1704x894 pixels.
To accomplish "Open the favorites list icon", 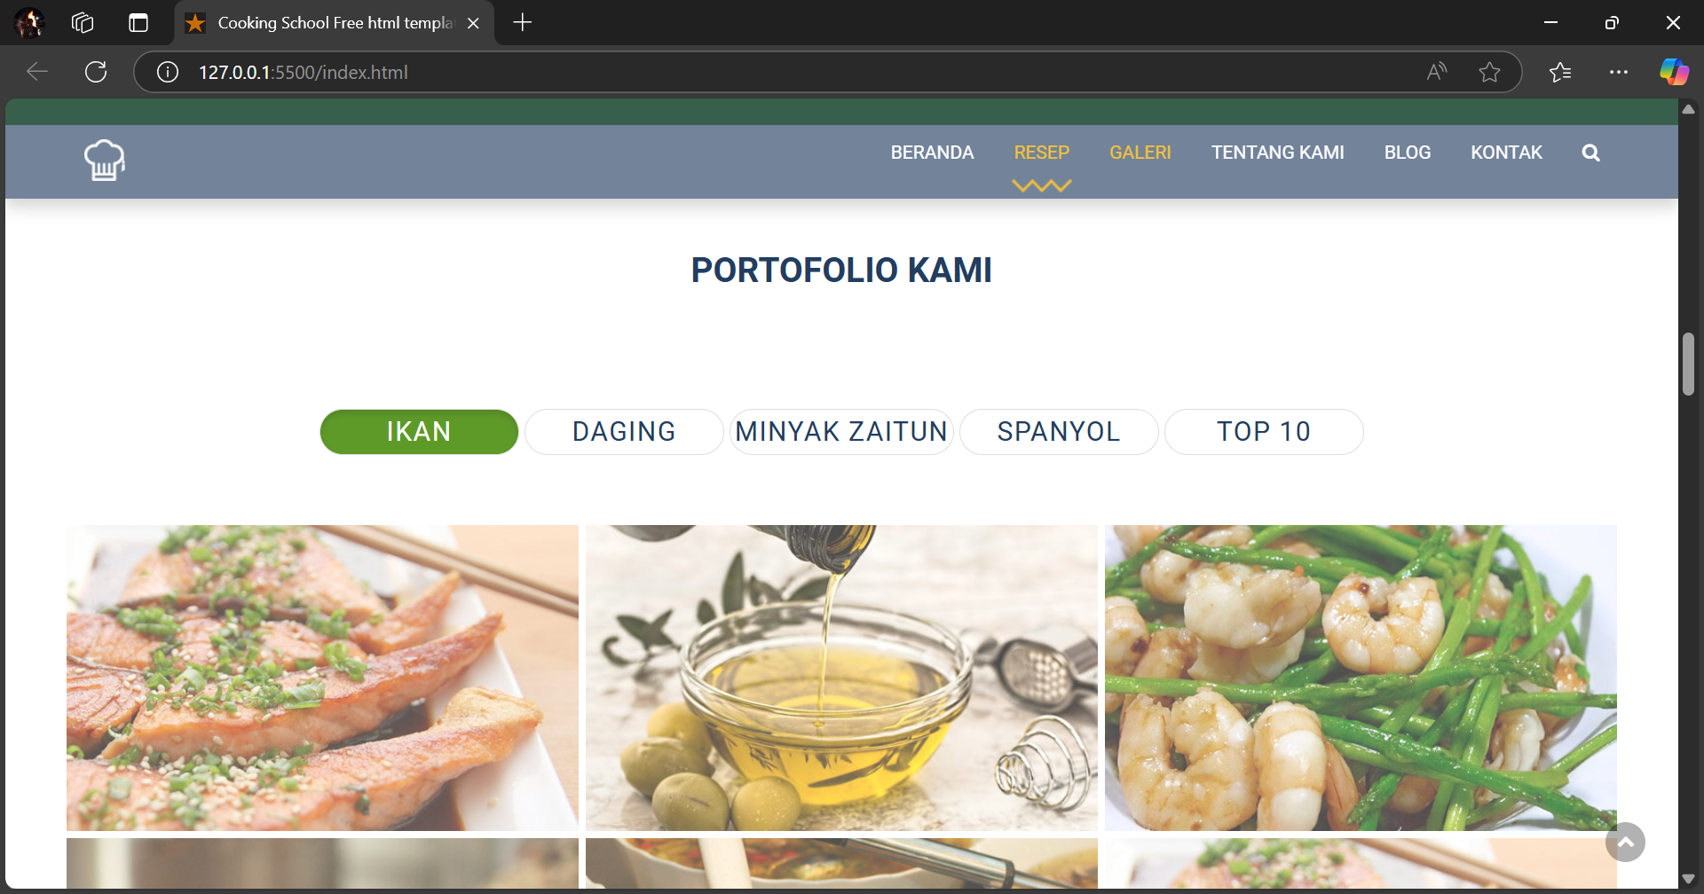I will pyautogui.click(x=1560, y=72).
